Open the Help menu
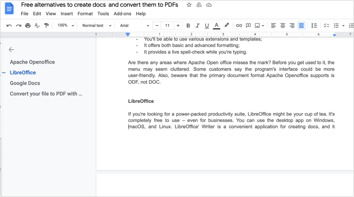The width and height of the screenshot is (354, 197). [x=141, y=14]
